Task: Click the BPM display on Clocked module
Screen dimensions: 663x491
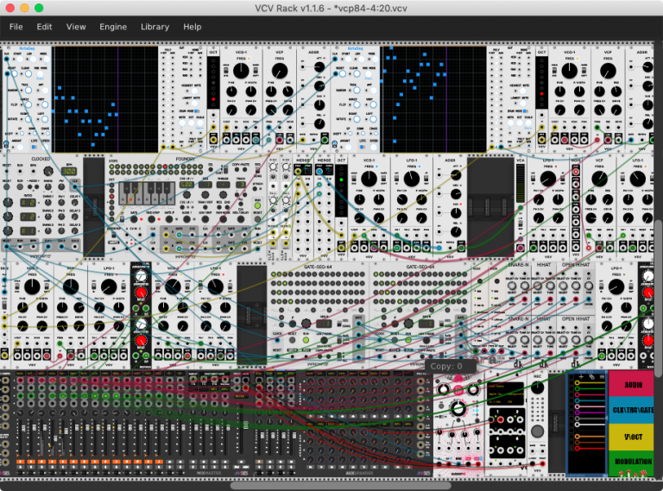Action: tap(68, 171)
